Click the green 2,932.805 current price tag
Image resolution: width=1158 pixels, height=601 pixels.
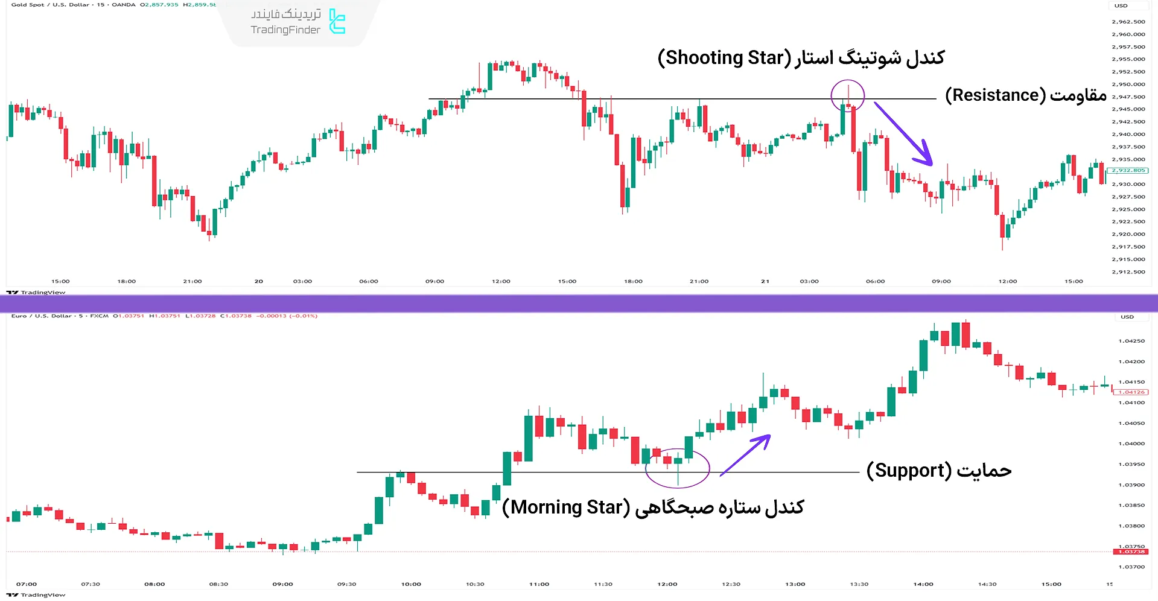(1128, 171)
